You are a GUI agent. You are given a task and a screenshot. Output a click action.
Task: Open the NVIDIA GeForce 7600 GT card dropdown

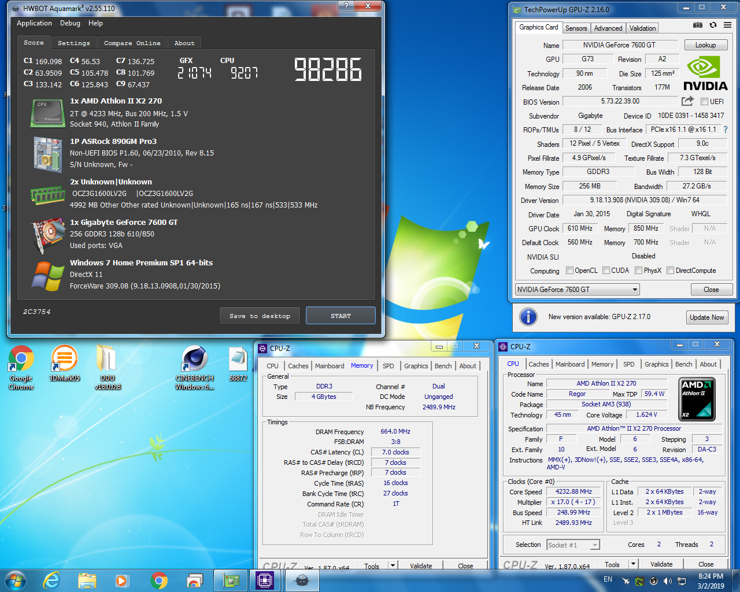point(578,289)
